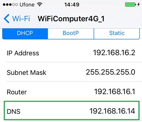This screenshot has width=142, height=122.
Task: Tap the router value 192.168.16.1
Action: pos(115,91)
